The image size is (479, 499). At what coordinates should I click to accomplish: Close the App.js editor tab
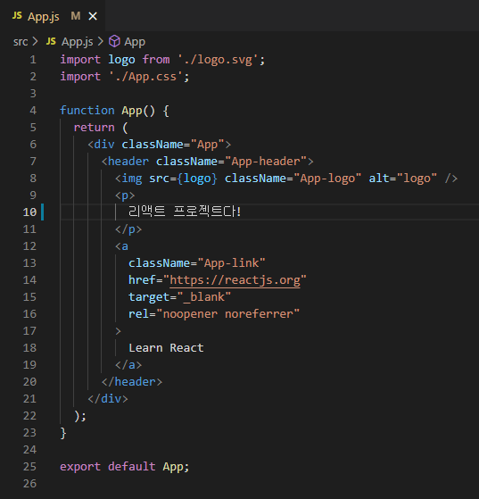[x=93, y=16]
